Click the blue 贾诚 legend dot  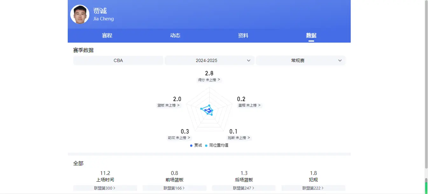point(191,145)
